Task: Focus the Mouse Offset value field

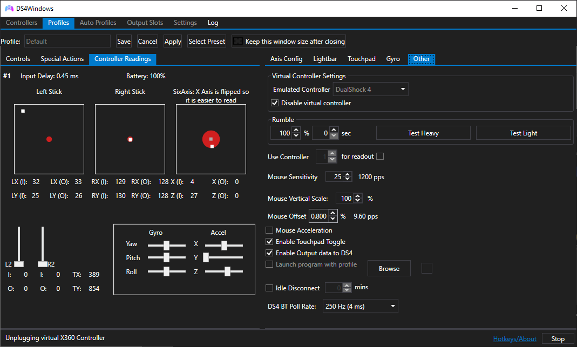Action: pos(318,216)
